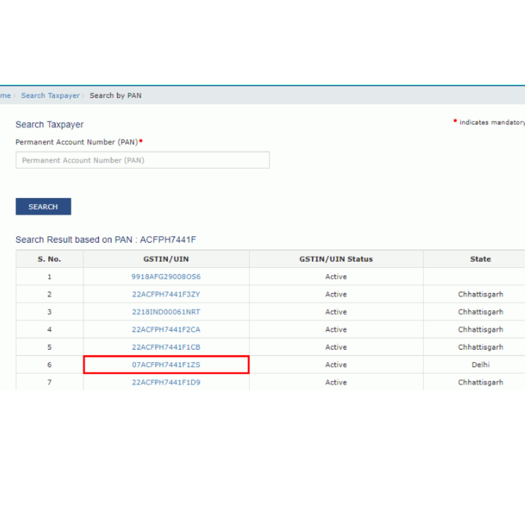This screenshot has width=525, height=525.
Task: Click the Active status in Delhi row
Action: tap(336, 365)
